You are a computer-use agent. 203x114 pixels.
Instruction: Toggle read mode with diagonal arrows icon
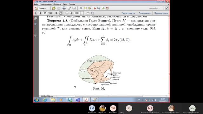coord(167,8)
